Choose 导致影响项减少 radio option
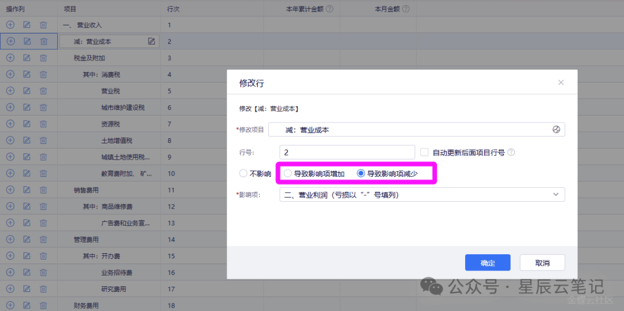Image resolution: width=624 pixels, height=311 pixels. point(361,173)
